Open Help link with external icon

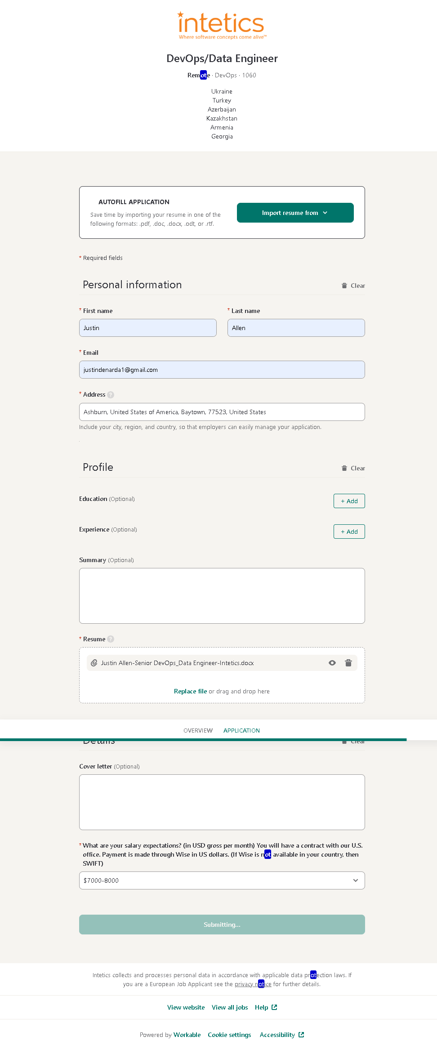point(266,1007)
